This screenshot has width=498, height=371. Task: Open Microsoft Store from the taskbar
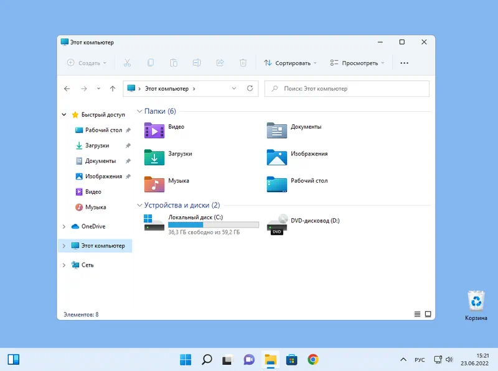[x=291, y=359]
